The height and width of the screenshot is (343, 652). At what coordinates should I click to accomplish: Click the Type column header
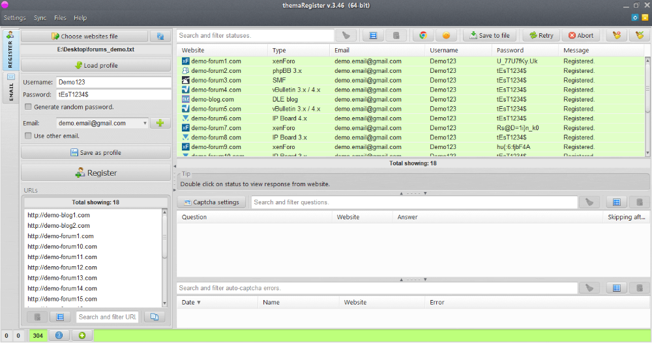click(x=299, y=50)
